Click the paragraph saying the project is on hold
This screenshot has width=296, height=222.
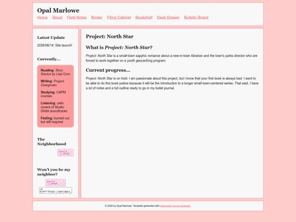click(172, 83)
